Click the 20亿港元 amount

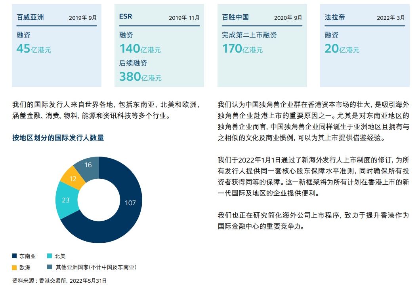[342, 49]
